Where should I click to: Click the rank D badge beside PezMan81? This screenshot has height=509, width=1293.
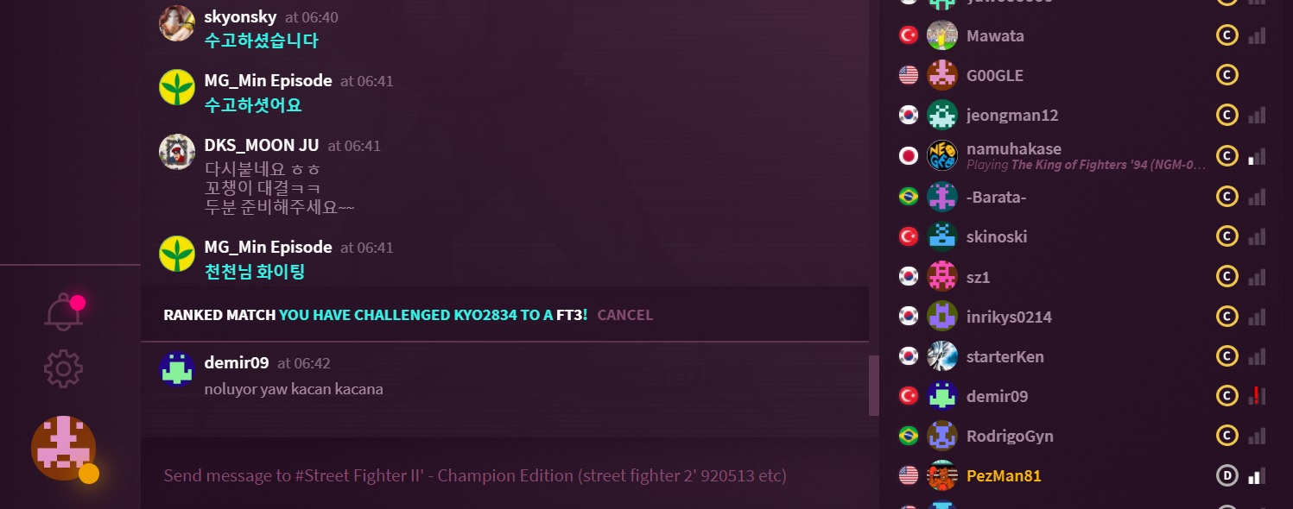pos(1226,475)
